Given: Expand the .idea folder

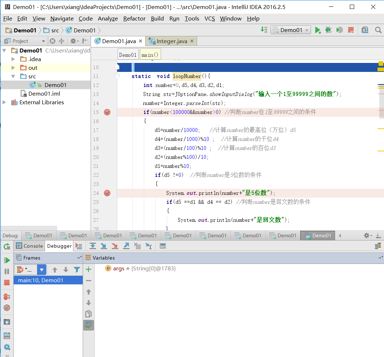Looking at the screenshot, I should click(x=13, y=59).
